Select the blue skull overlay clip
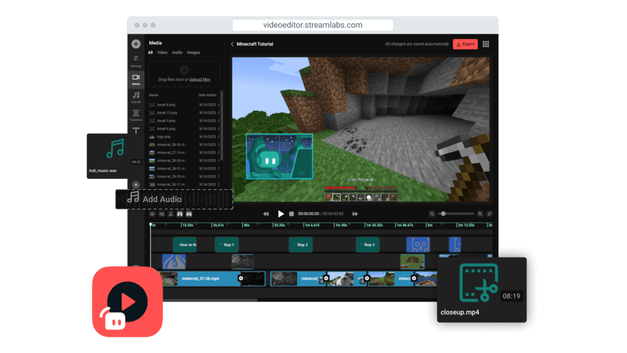 pyautogui.click(x=418, y=245)
